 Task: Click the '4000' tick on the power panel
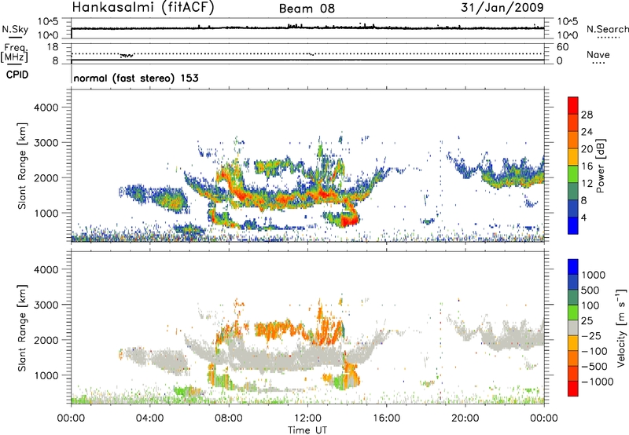pos(46,108)
